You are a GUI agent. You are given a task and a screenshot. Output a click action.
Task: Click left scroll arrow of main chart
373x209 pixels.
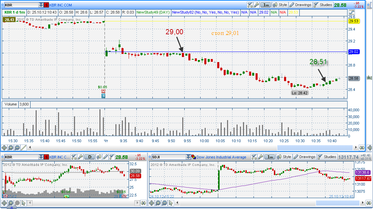click(x=30, y=147)
